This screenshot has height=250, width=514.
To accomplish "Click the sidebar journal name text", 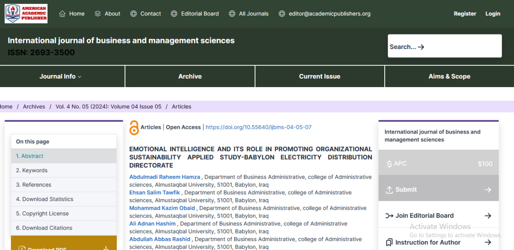I will coord(432,136).
